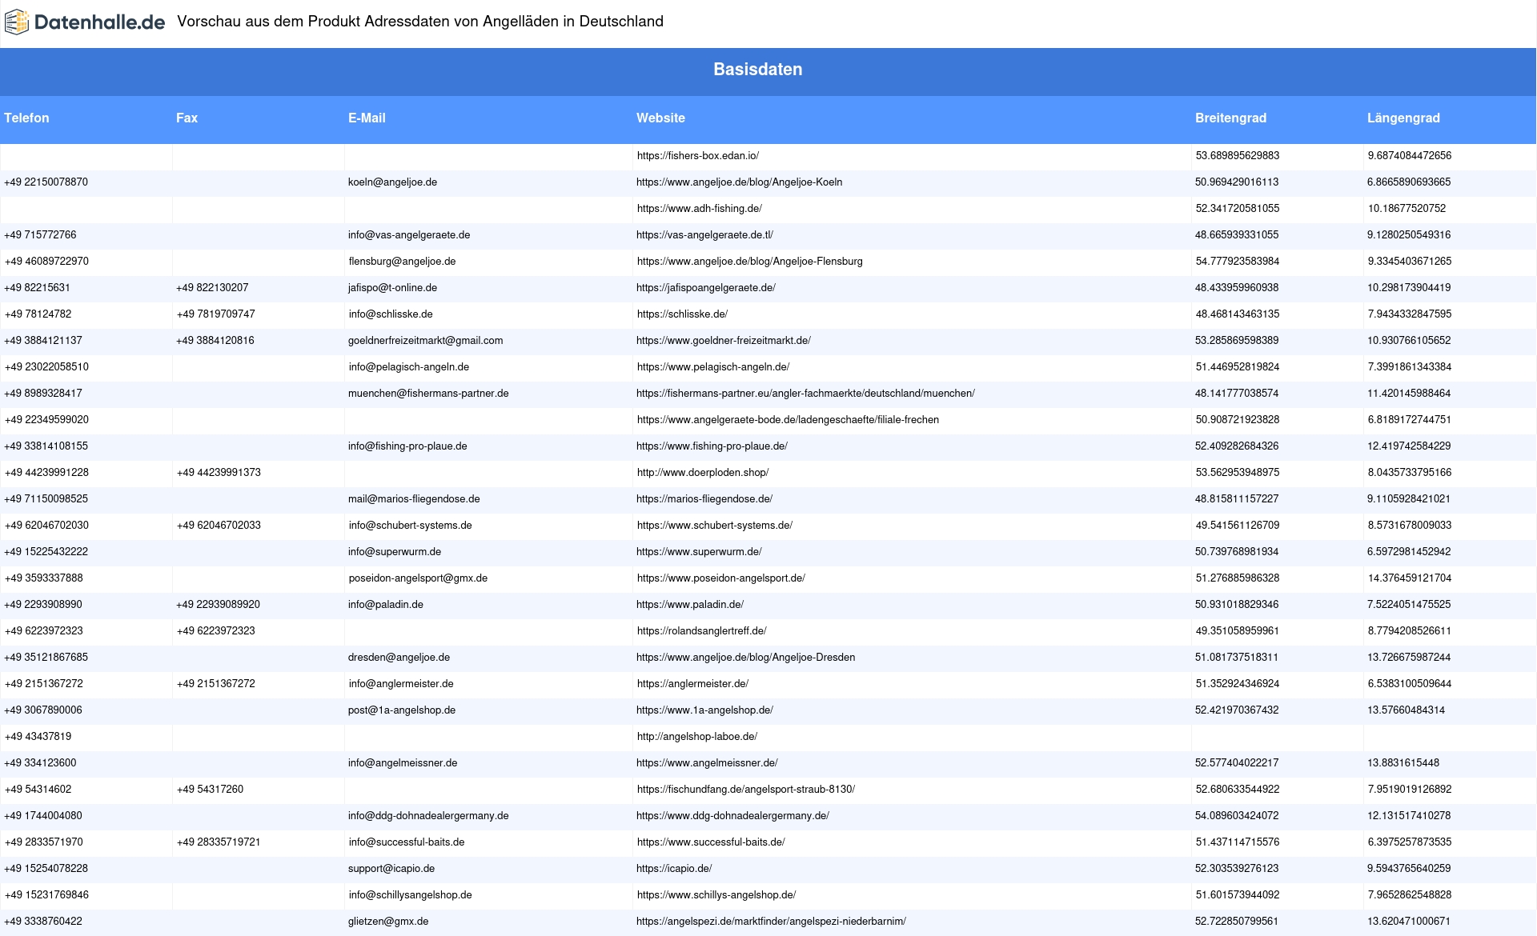This screenshot has height=936, width=1537.
Task: Select email flensburg@angeljoe.de
Action: pyautogui.click(x=402, y=262)
